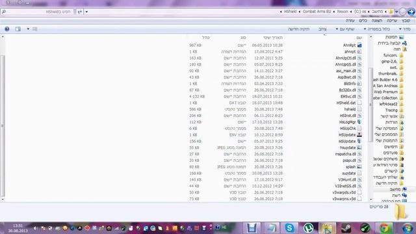Open the עריכה edit menu
This screenshot has width=416, height=234.
coord(392,20)
